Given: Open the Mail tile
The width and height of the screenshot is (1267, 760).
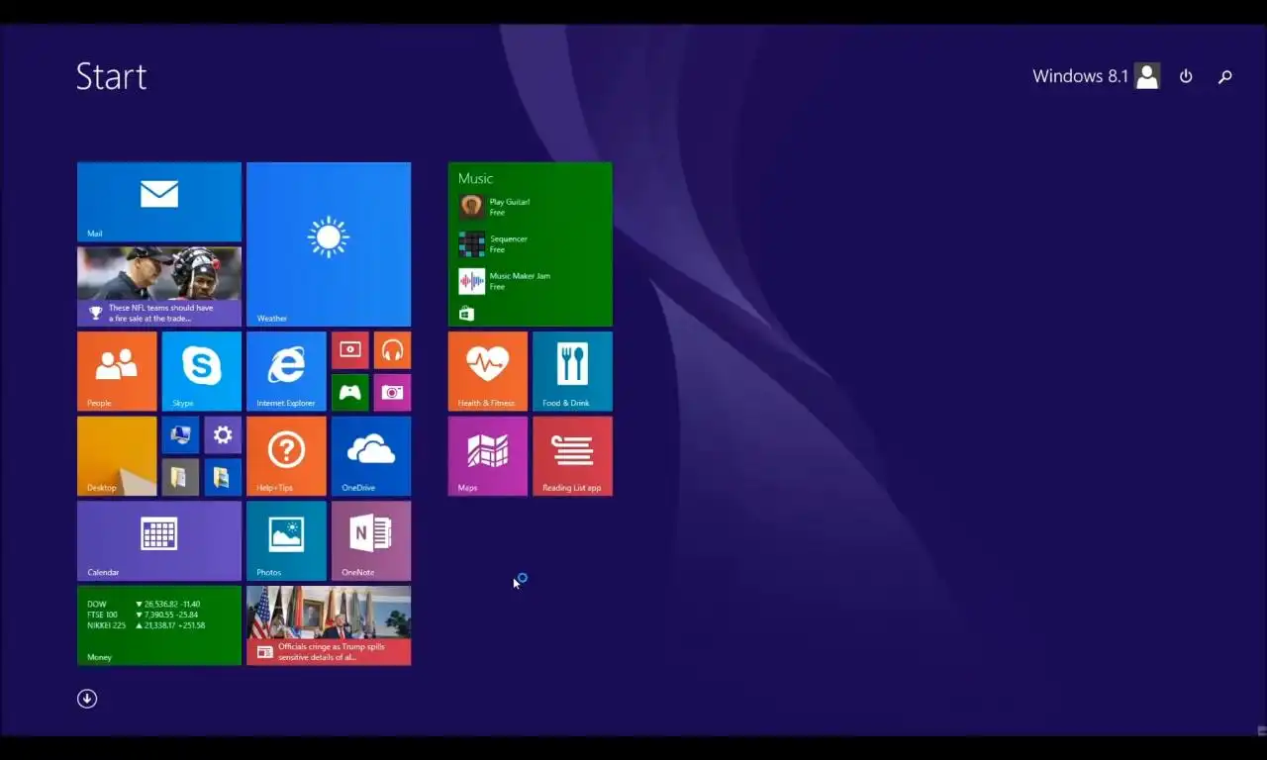Looking at the screenshot, I should pos(159,202).
